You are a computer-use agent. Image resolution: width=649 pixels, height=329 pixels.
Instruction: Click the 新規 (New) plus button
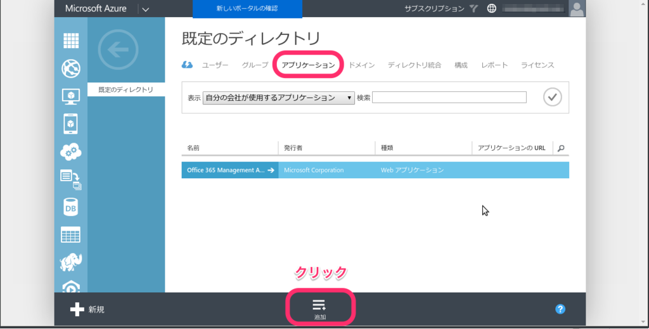coord(87,309)
